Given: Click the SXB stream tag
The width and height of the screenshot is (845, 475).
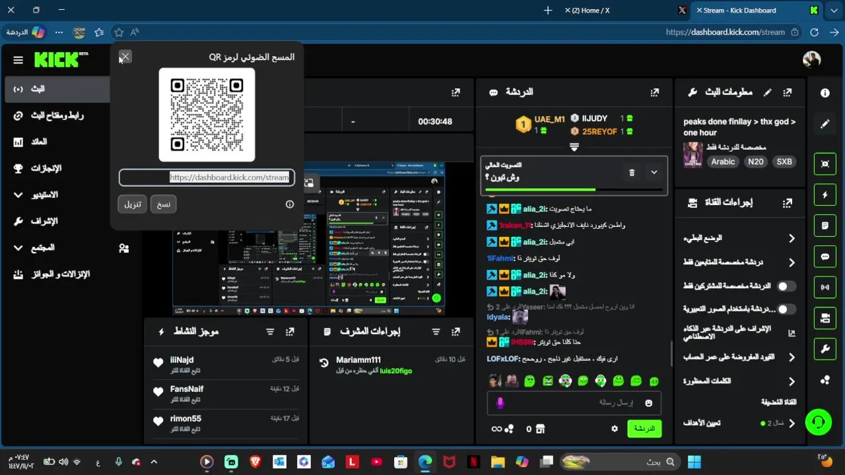Looking at the screenshot, I should click(x=784, y=162).
